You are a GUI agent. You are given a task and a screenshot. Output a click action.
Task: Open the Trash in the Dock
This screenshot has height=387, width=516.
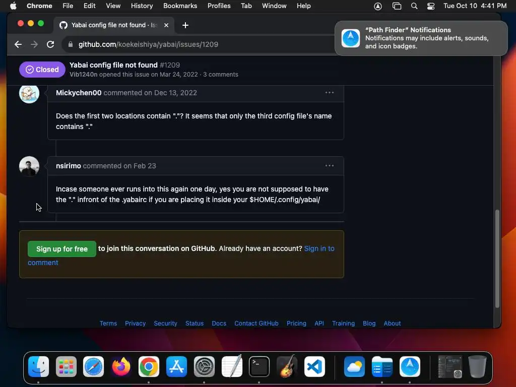[477, 366]
